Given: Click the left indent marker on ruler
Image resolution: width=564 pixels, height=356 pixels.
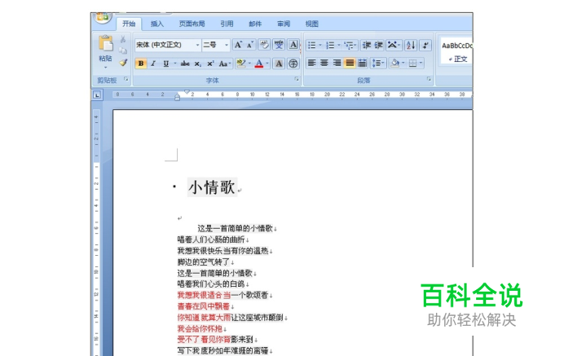Looking at the screenshot, I should pyautogui.click(x=177, y=99).
